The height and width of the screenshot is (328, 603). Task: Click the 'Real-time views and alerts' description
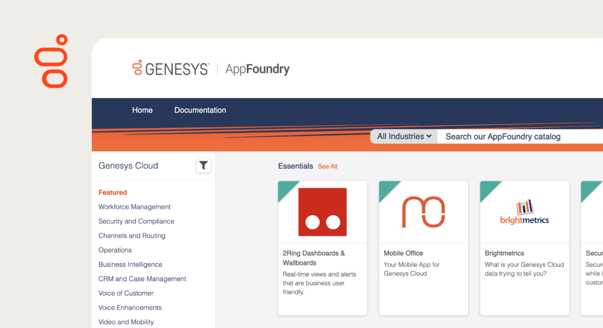click(319, 283)
